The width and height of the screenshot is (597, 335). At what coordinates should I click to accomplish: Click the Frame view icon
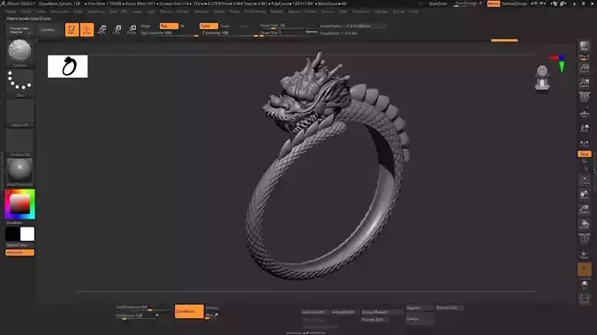coord(584,180)
